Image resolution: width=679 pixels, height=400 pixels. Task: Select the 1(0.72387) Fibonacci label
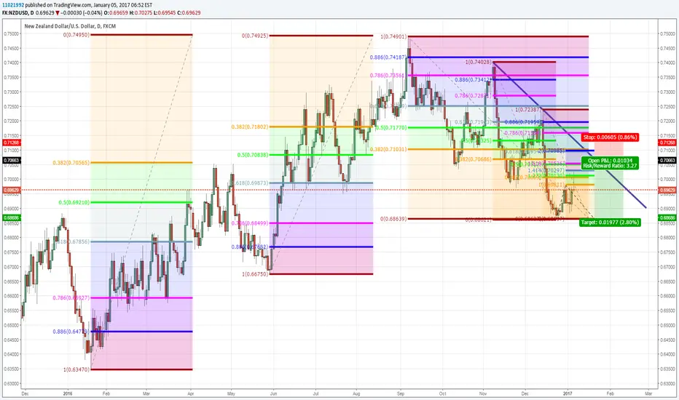tap(528, 111)
